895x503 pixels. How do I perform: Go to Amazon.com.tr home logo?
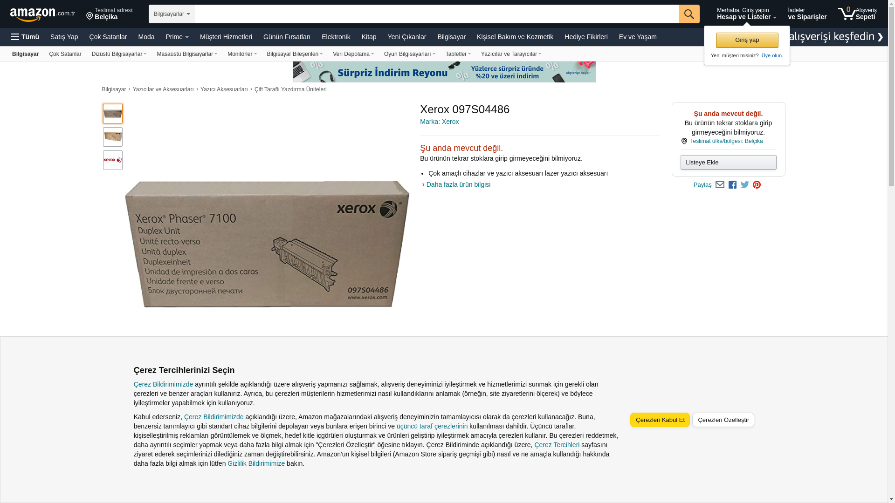(42, 14)
